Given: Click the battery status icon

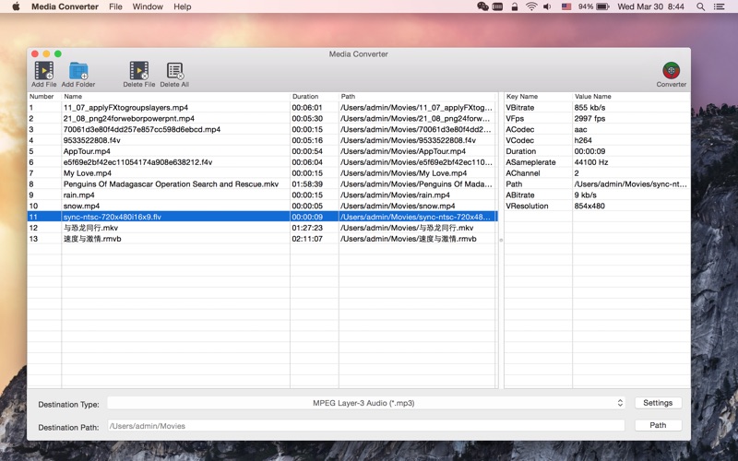Looking at the screenshot, I should 602,6.
